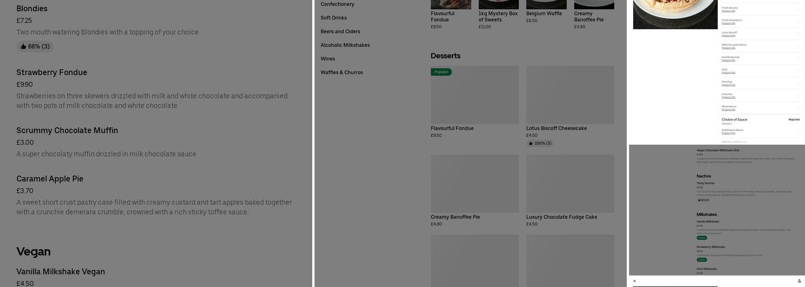Select the Nutella Spread topping radio button
The height and width of the screenshot is (287, 805).
pos(799,59)
